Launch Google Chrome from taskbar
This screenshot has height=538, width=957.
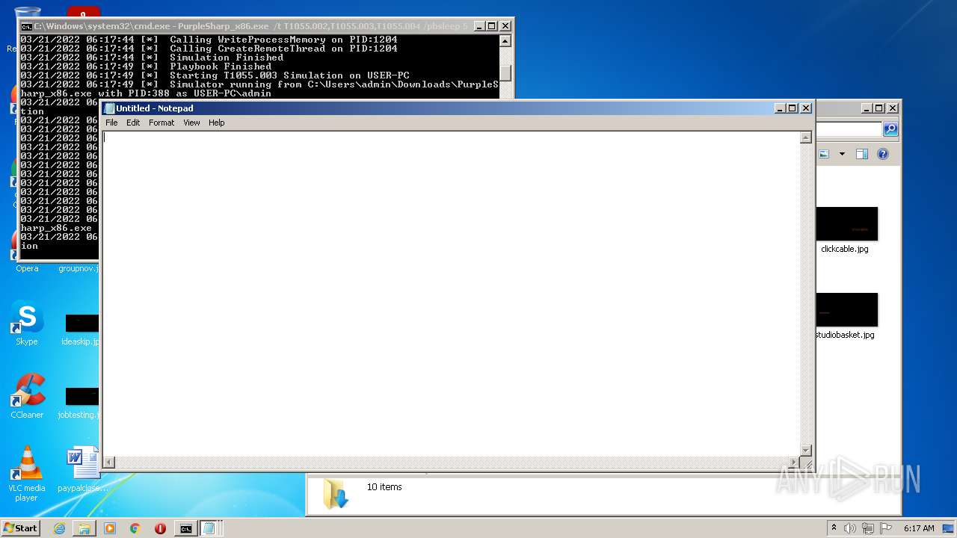coord(135,528)
